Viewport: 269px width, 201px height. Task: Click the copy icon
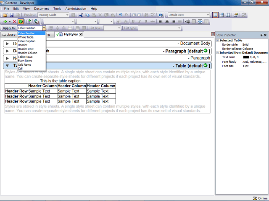click(87, 15)
